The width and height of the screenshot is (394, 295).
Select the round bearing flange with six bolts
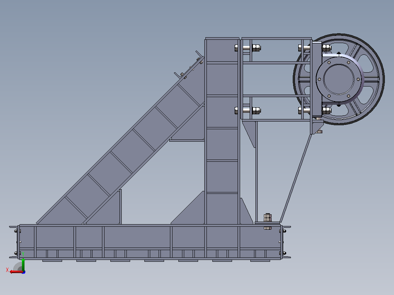339,79
